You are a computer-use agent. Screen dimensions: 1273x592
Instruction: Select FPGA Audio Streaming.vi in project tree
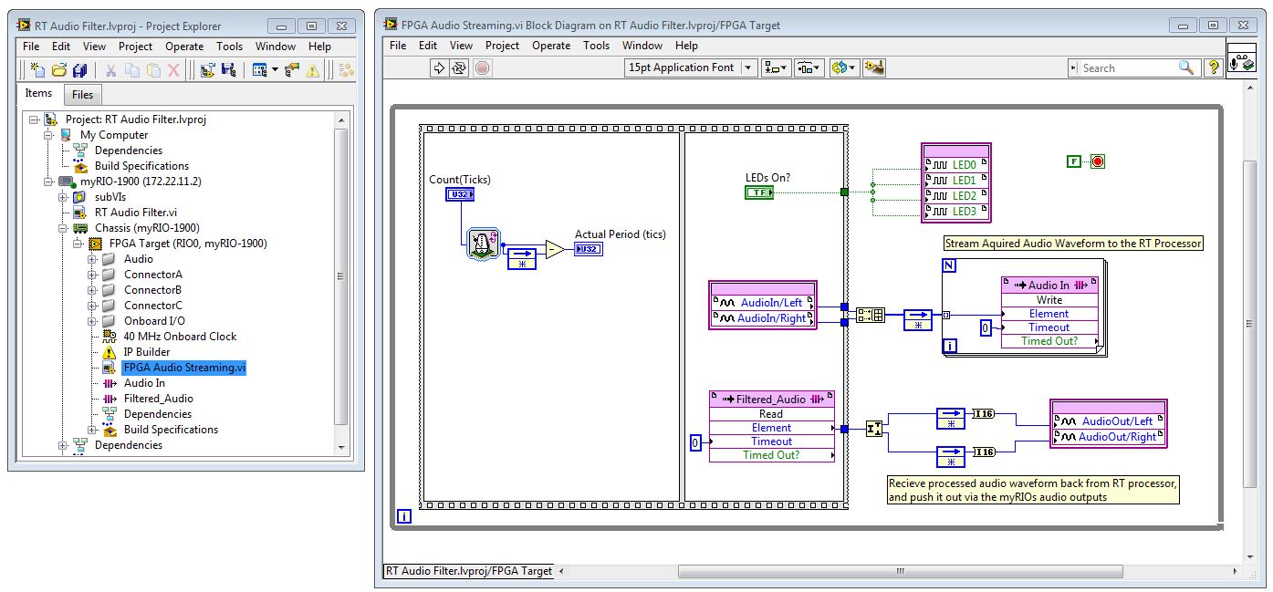click(184, 368)
